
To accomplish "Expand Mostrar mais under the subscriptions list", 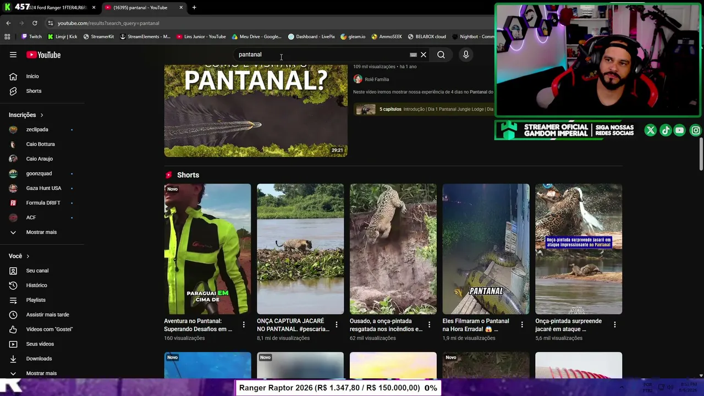I will [x=42, y=232].
